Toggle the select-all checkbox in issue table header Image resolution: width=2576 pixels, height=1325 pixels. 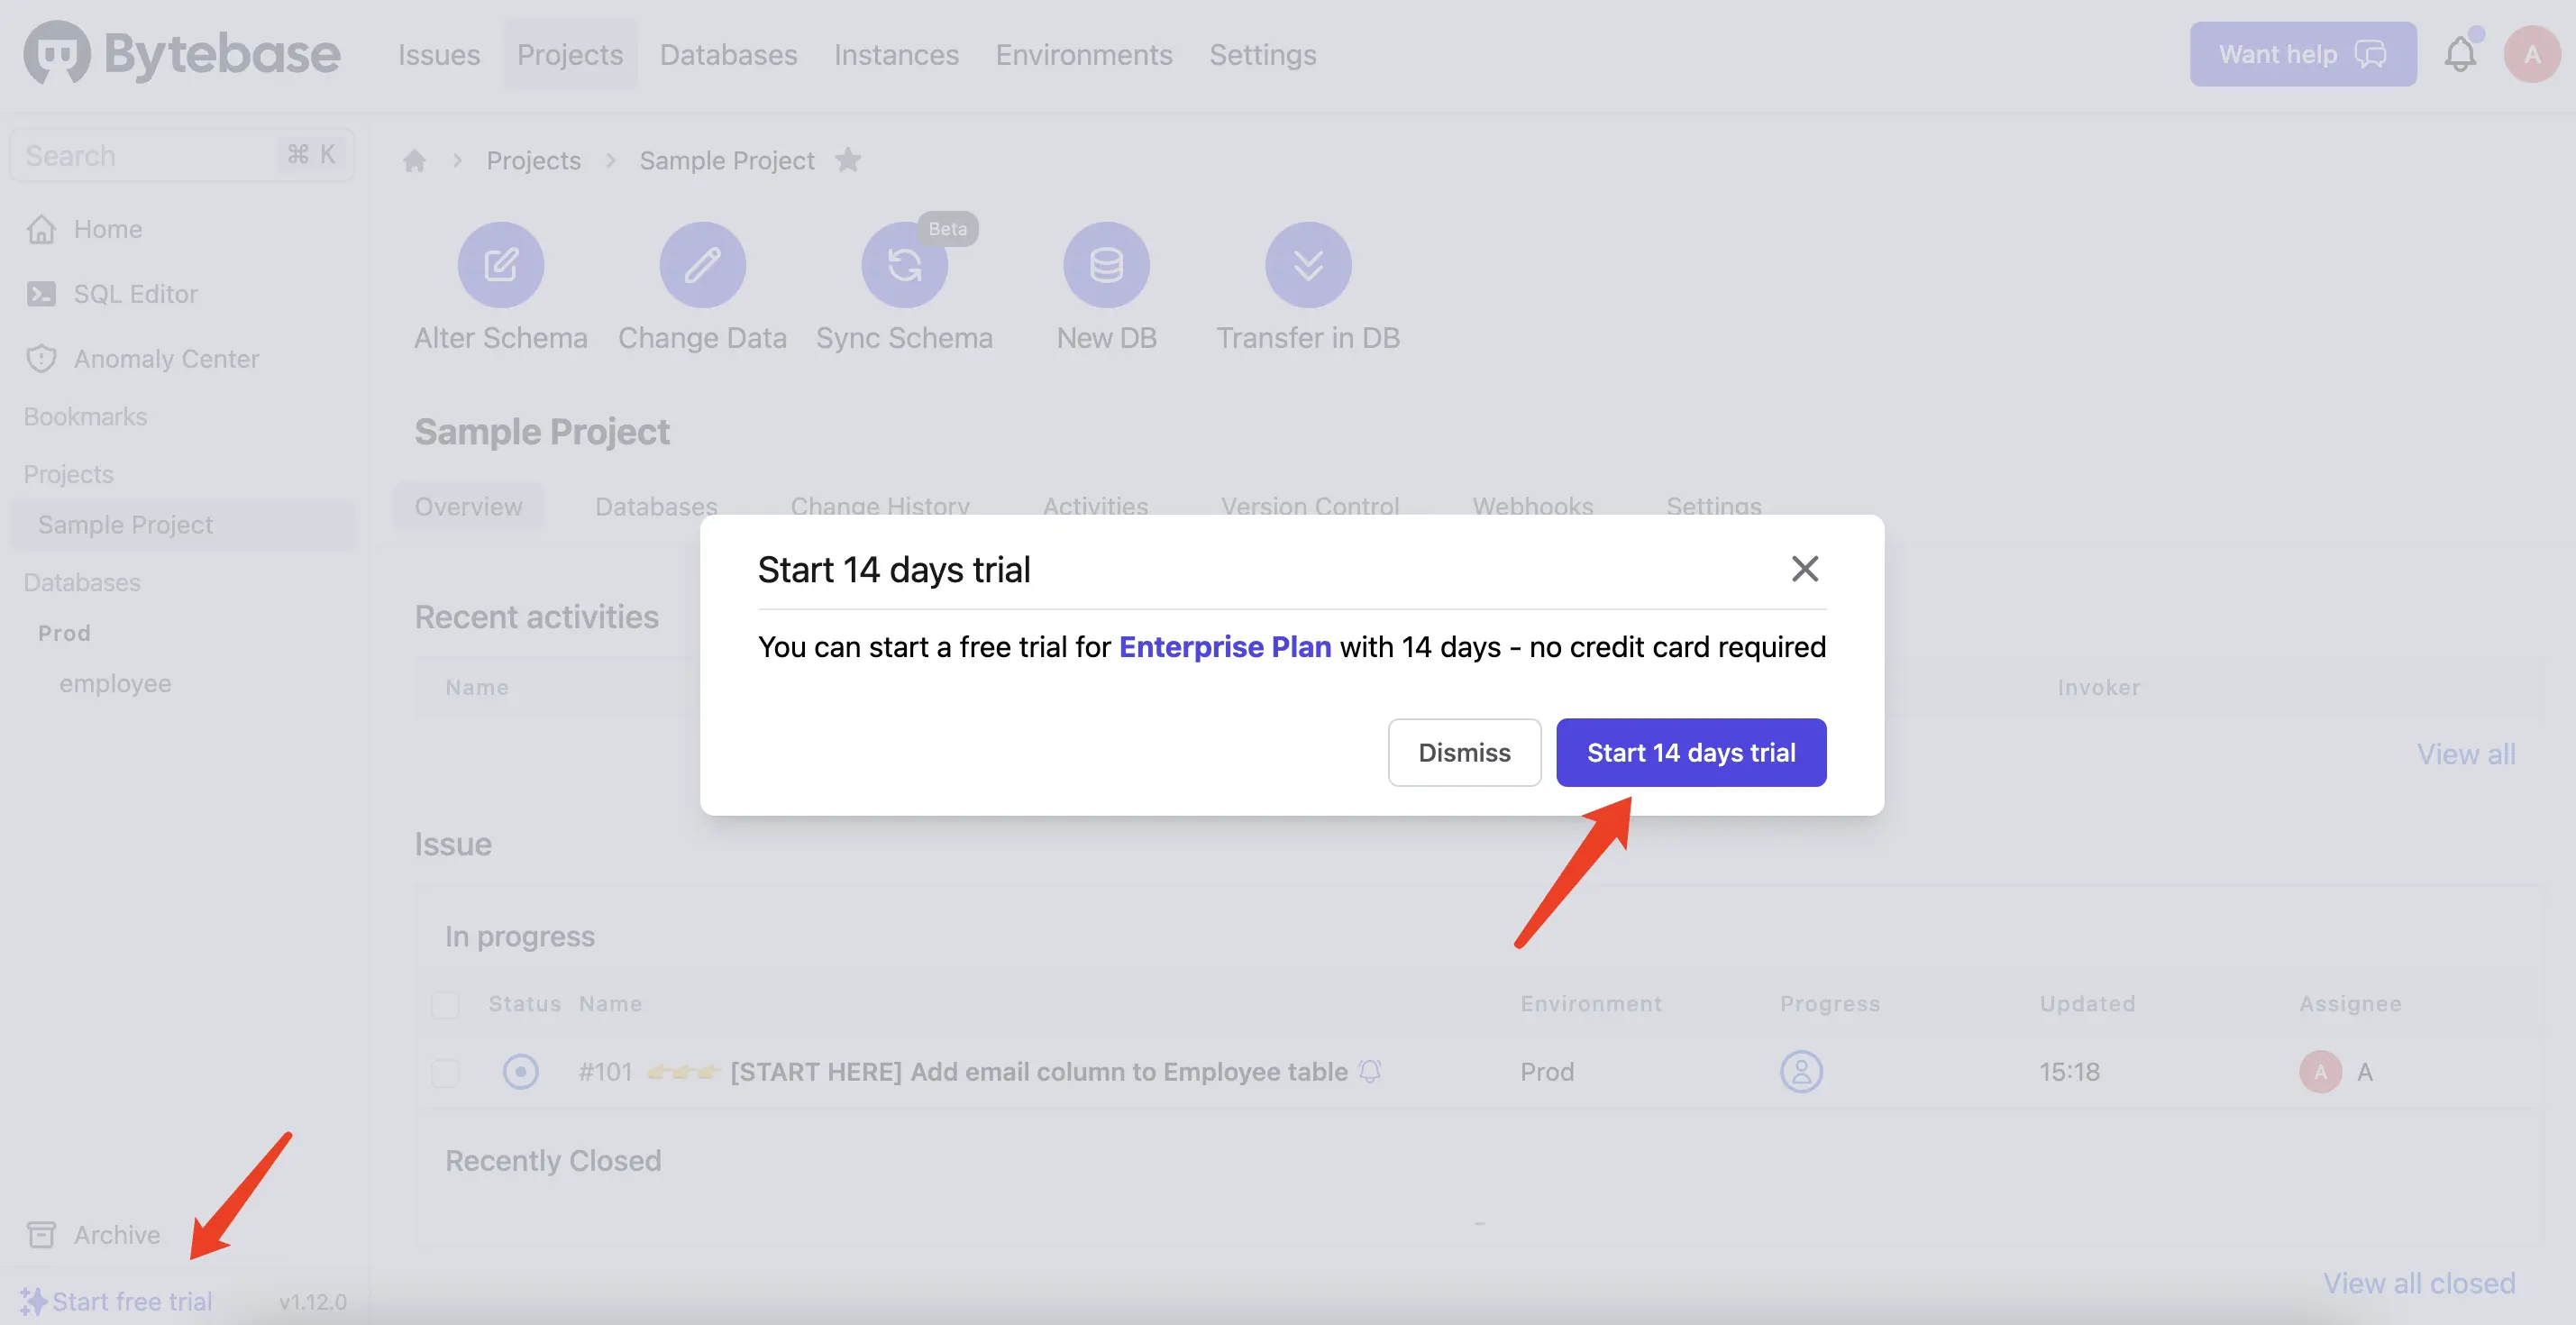coord(445,1004)
